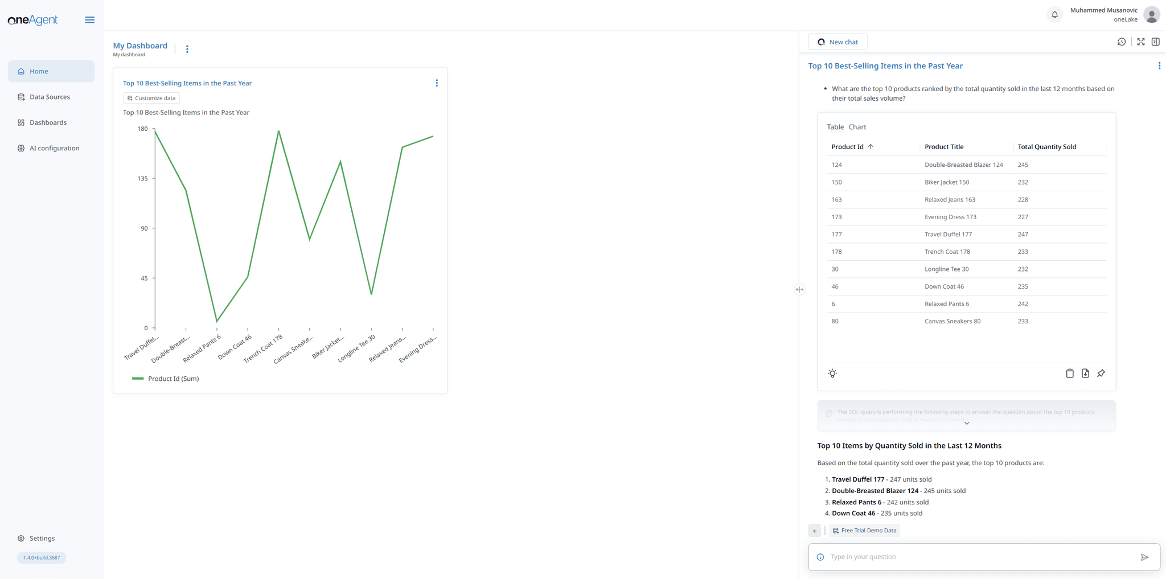Copy table results to clipboard

click(x=1070, y=373)
